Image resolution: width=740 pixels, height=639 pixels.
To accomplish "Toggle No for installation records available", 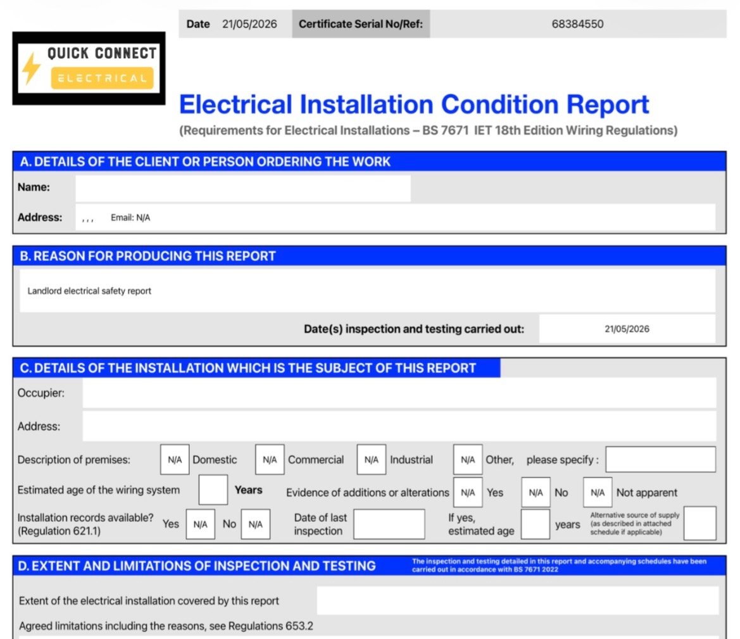I will (x=255, y=524).
